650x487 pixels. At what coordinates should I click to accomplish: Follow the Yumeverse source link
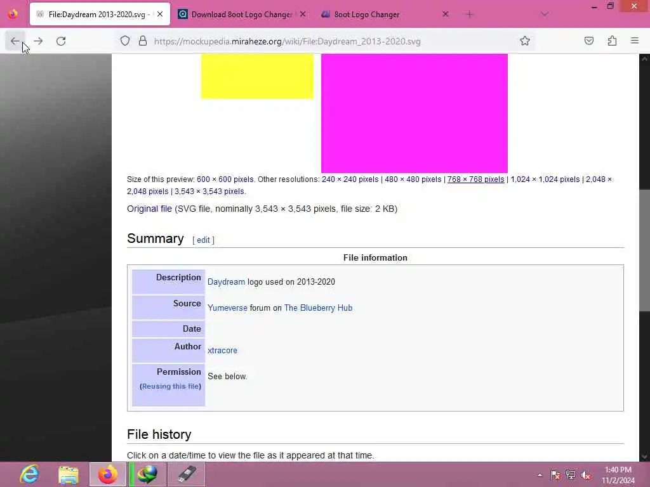227,308
